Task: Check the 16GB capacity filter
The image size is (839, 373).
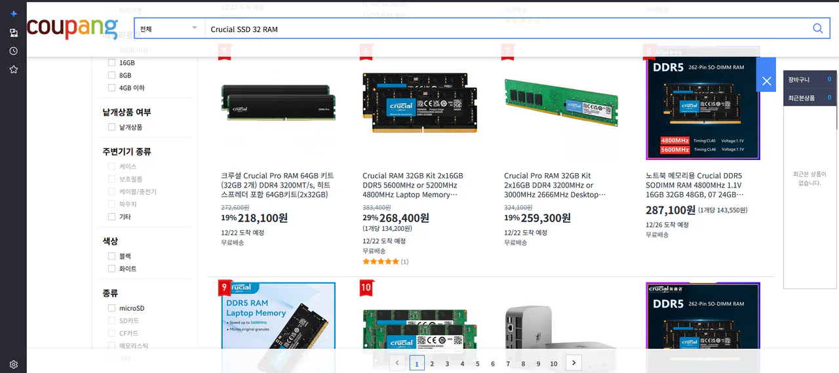Action: [112, 63]
